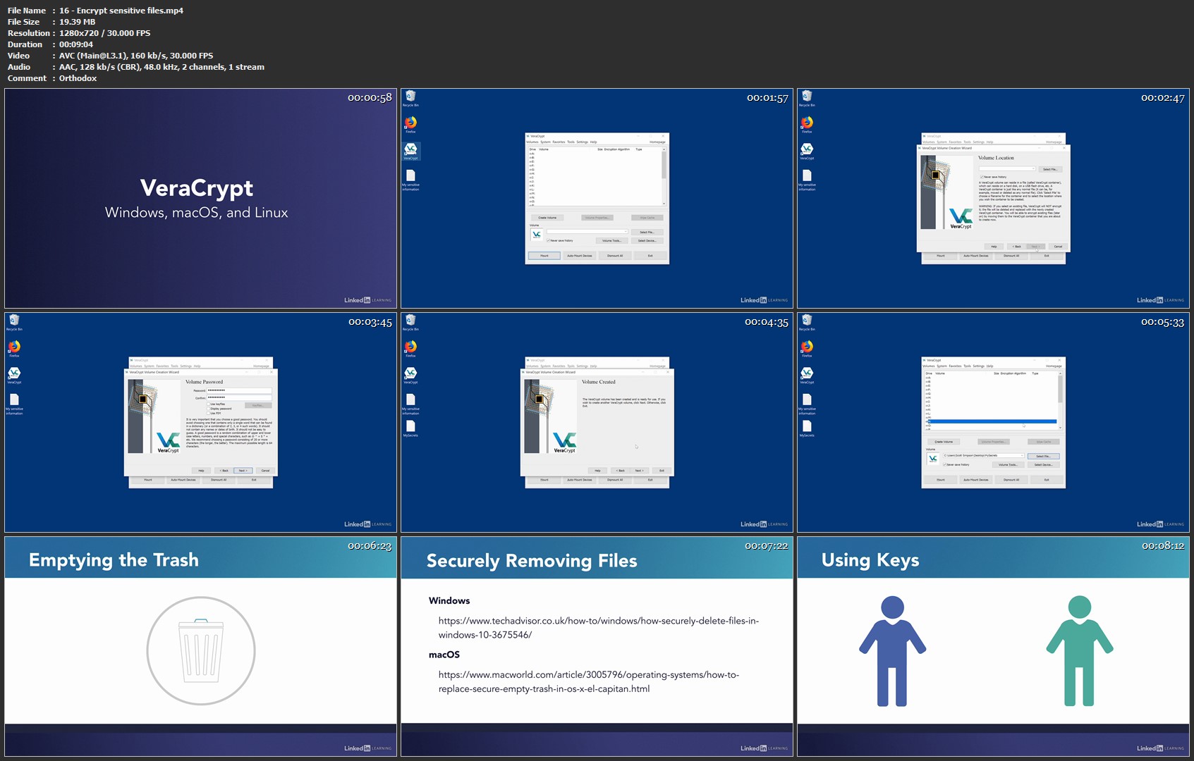Click Mount button in 00:01:57 frame
Image resolution: width=1194 pixels, height=761 pixels.
(x=544, y=256)
